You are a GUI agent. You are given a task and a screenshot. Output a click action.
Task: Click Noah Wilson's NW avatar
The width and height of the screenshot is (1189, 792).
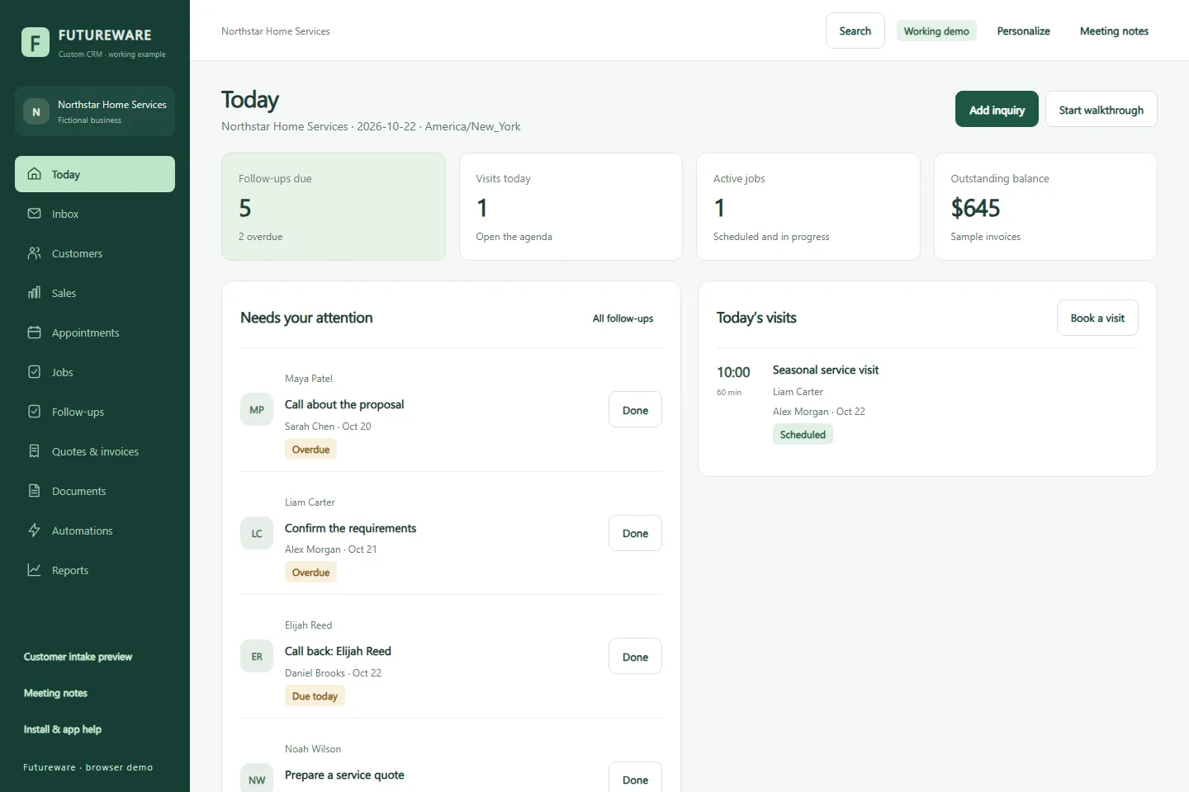click(x=257, y=780)
